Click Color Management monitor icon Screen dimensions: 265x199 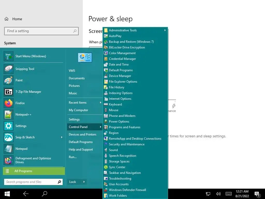[x=106, y=53]
